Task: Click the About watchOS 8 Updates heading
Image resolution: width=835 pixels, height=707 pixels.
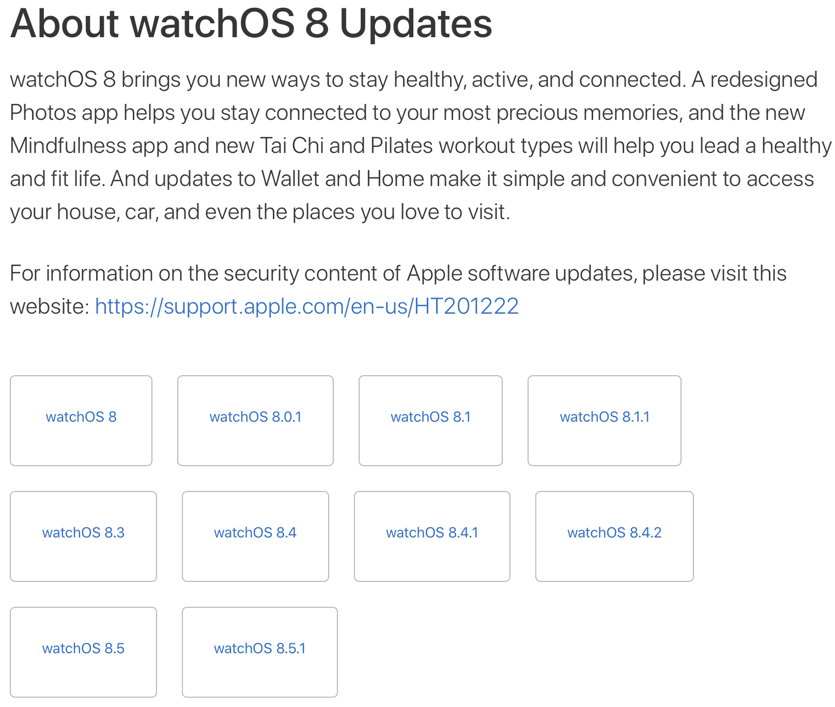Action: coord(251,23)
